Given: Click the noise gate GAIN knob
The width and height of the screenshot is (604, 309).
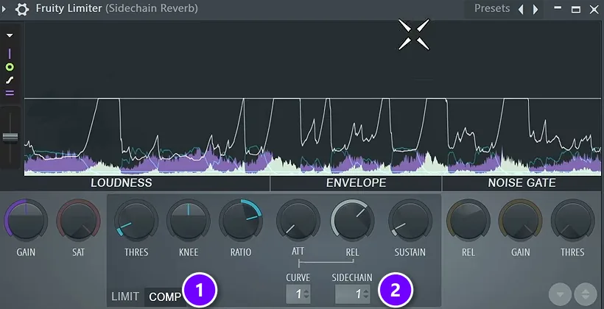Looking at the screenshot, I should pos(521,221).
